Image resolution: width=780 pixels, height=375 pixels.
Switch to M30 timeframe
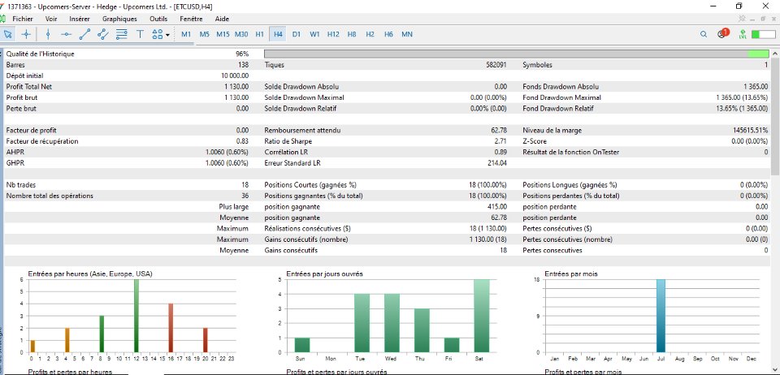coord(241,34)
